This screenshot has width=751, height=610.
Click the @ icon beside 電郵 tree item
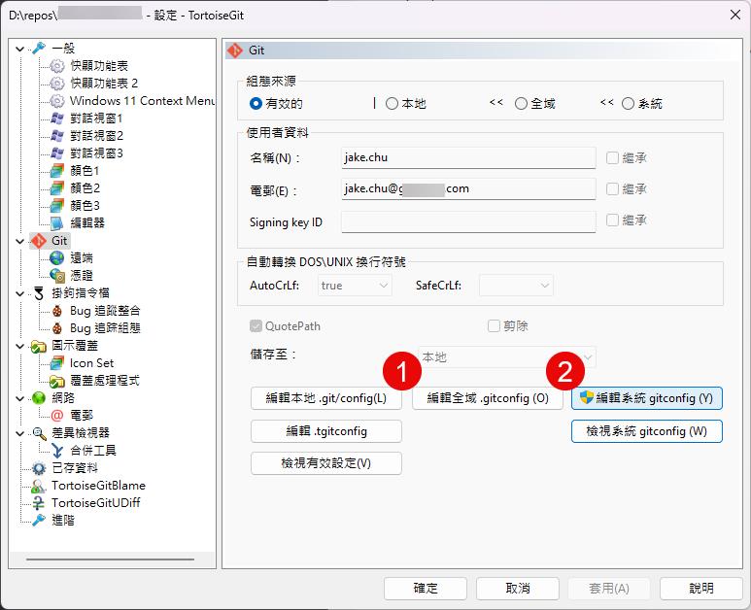click(57, 415)
